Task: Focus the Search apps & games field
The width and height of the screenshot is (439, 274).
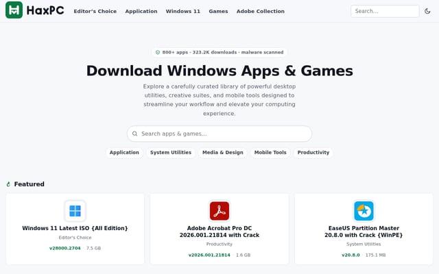Action: pos(219,134)
